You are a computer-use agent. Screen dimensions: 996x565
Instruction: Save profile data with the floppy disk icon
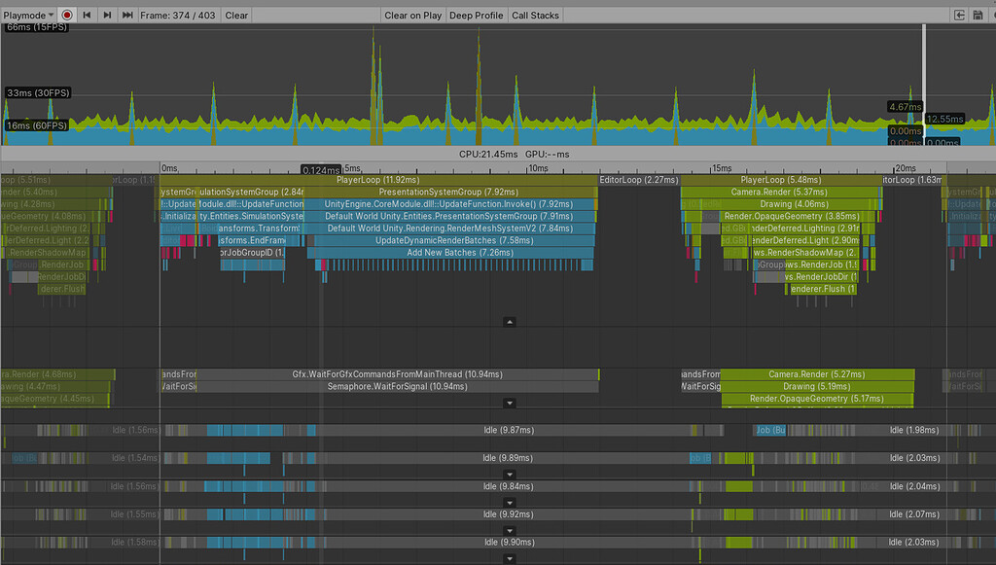[x=977, y=15]
